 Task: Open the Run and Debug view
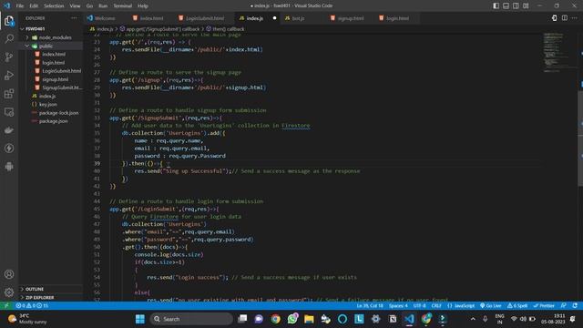click(x=9, y=75)
